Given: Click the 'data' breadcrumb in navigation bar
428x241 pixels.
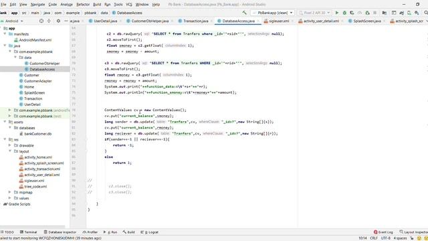Looking at the screenshot, I should tap(104, 13).
